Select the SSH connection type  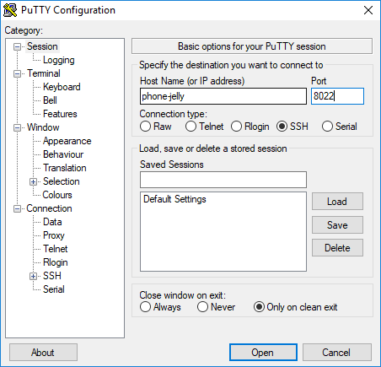(282, 127)
